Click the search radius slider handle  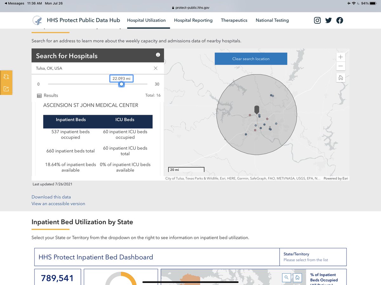click(x=121, y=84)
